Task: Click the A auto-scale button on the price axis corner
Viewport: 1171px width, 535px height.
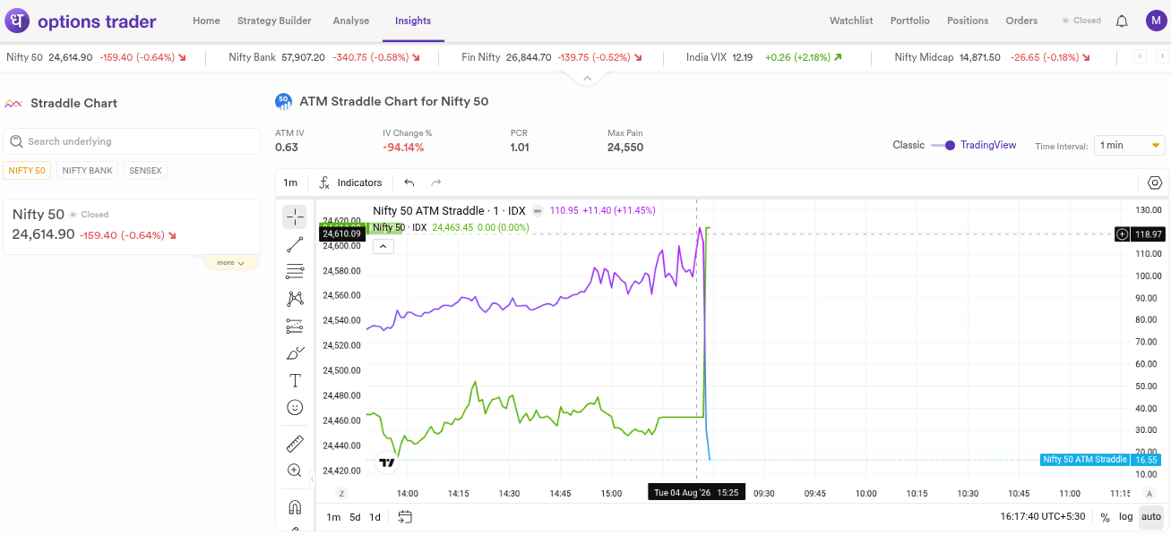Action: pos(1149,493)
